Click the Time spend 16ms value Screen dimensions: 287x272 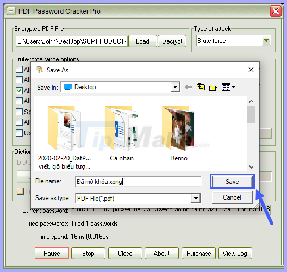[x=90, y=237]
